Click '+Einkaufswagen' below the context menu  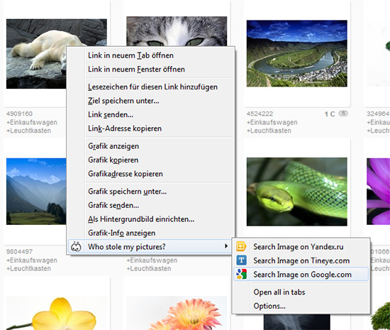click(x=152, y=260)
